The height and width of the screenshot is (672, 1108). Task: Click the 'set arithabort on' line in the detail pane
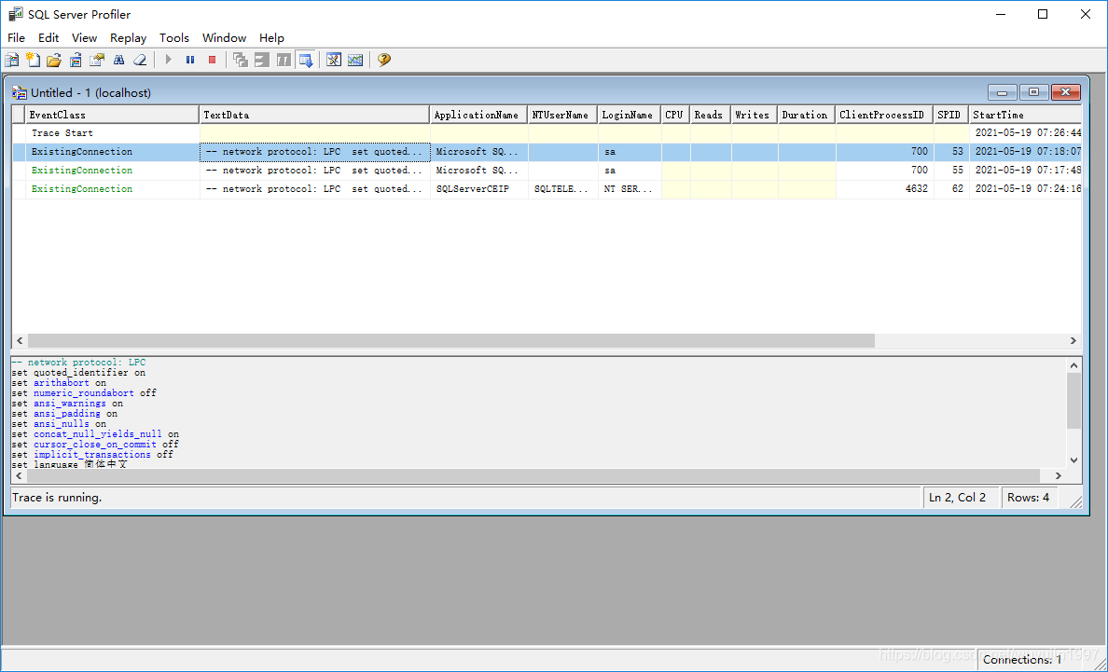(59, 382)
